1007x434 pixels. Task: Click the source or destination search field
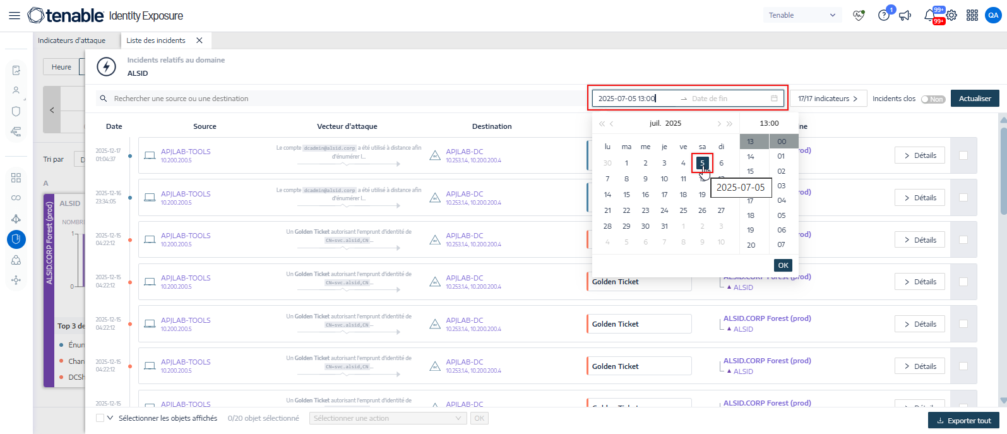341,99
